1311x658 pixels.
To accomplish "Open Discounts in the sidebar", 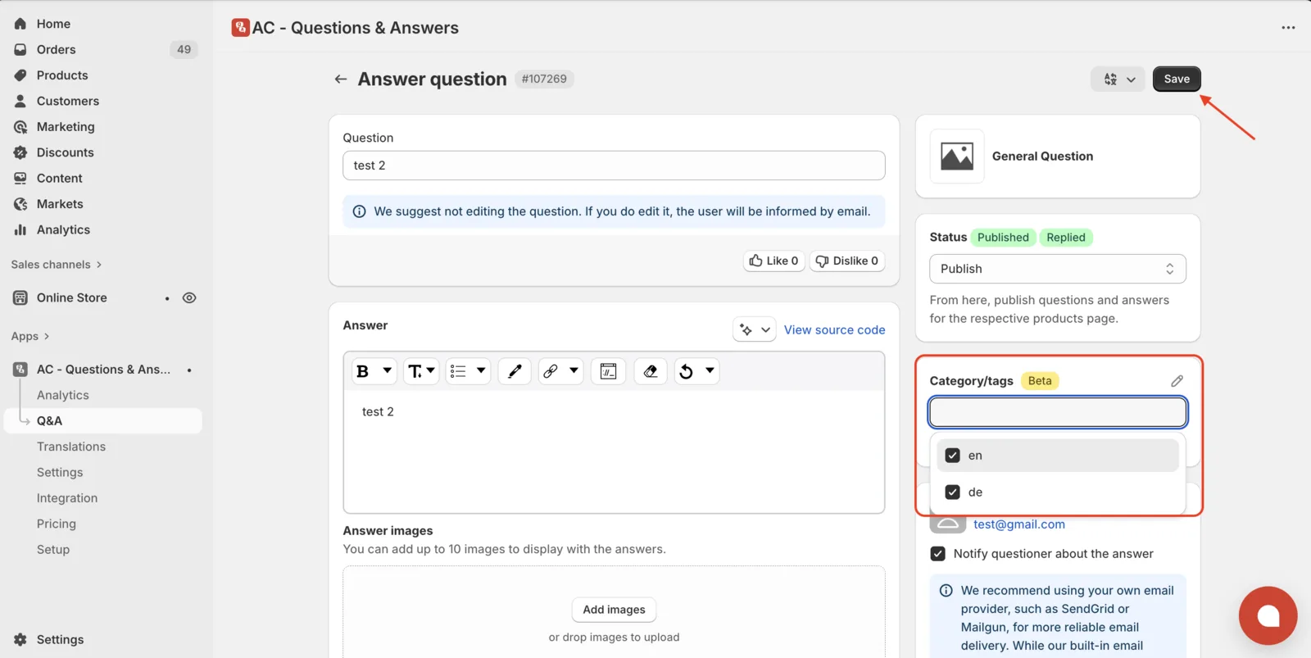I will 66,152.
